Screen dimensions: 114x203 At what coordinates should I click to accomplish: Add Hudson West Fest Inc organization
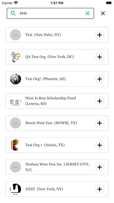[99, 167]
